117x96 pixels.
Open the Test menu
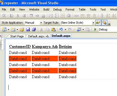tap(103, 9)
